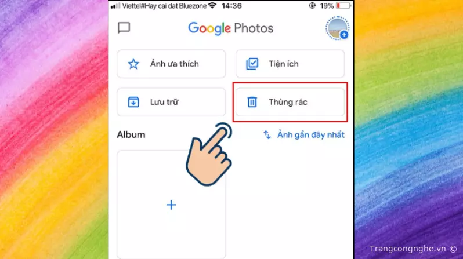Tap the star icon for favorites
The height and width of the screenshot is (259, 463).
[x=133, y=64]
